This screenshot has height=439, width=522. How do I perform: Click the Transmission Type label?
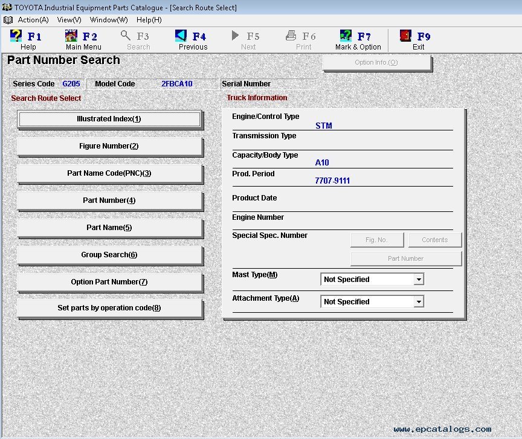(264, 136)
